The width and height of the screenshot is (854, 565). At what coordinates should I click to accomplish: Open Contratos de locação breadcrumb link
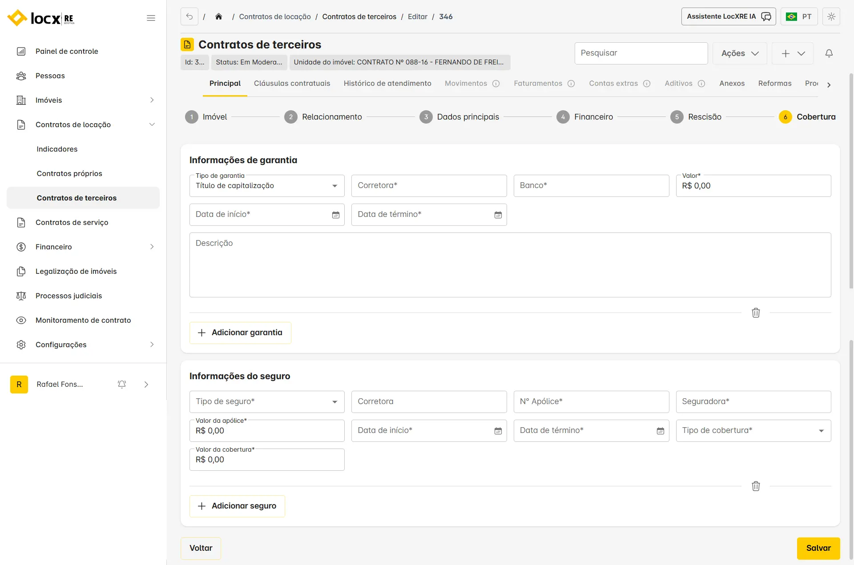(x=275, y=16)
